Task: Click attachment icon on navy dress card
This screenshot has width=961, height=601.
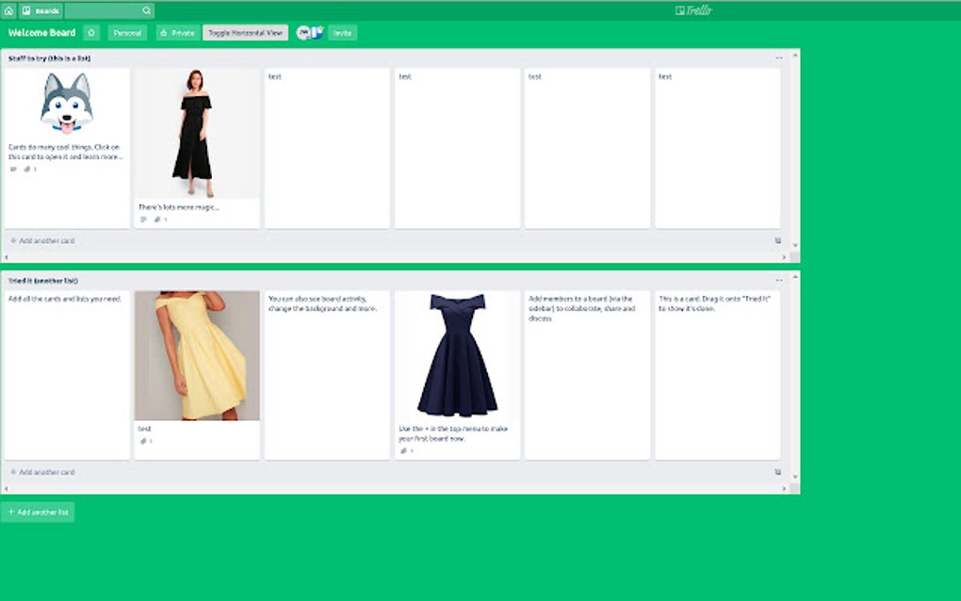Action: click(403, 451)
